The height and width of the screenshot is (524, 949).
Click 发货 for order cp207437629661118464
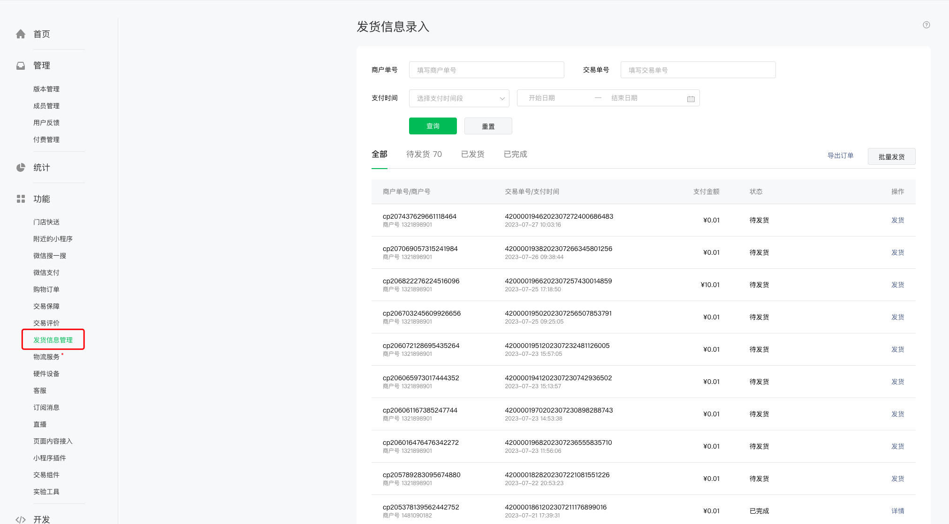point(897,220)
